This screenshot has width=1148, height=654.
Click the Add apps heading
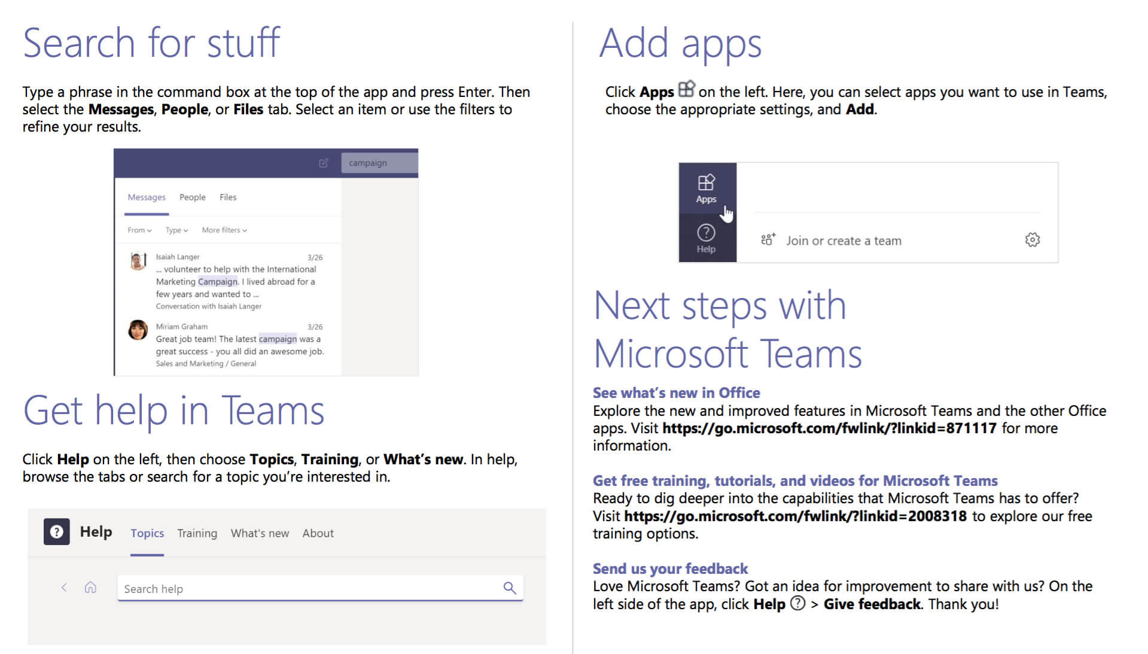[681, 43]
